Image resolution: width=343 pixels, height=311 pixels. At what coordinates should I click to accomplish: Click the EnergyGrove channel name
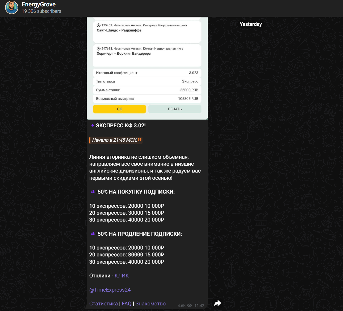click(x=39, y=4)
